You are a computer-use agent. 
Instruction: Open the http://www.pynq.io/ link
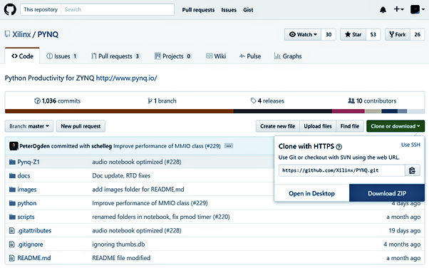[126, 78]
